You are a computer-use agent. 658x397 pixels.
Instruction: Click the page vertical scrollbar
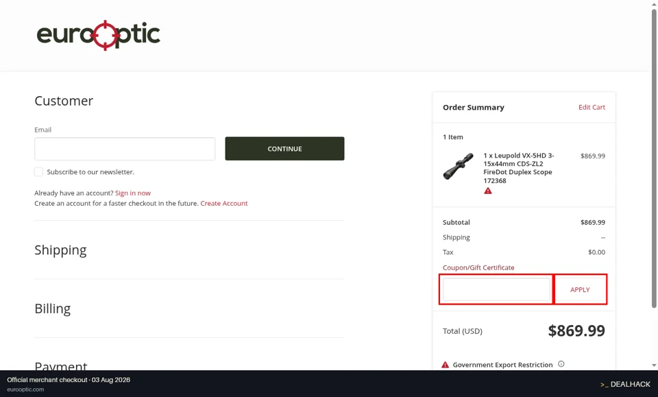[654, 160]
